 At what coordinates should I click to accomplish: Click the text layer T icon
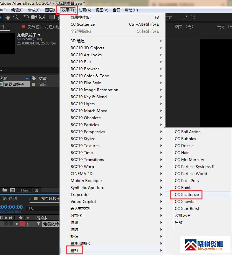[x=38, y=224]
